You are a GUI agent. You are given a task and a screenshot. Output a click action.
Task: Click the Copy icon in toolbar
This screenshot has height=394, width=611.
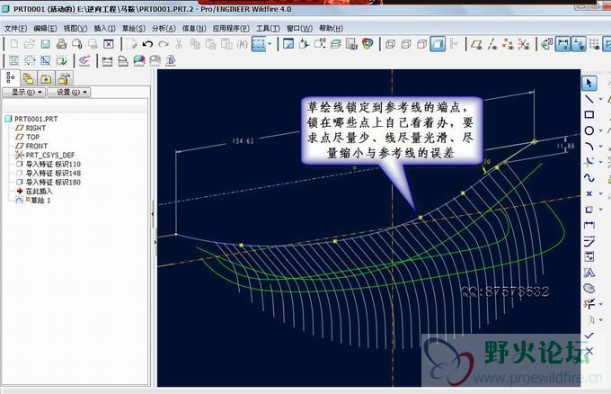(x=195, y=44)
